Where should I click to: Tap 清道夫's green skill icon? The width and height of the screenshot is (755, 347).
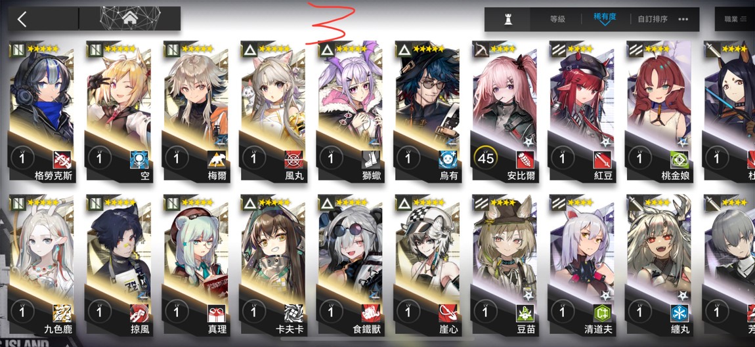click(x=602, y=314)
